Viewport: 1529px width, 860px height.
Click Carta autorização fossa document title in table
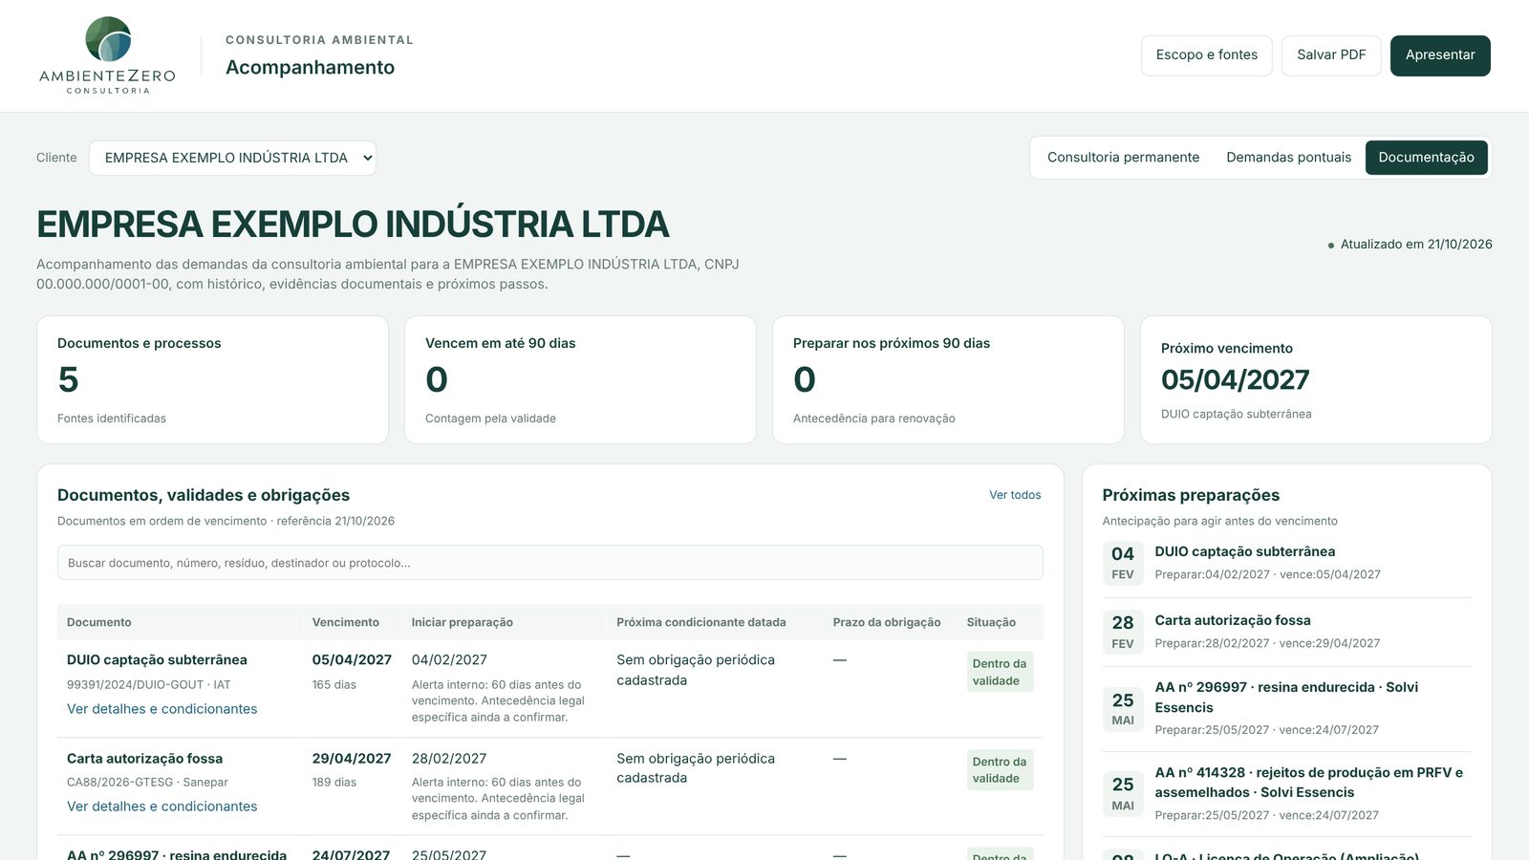coord(144,759)
